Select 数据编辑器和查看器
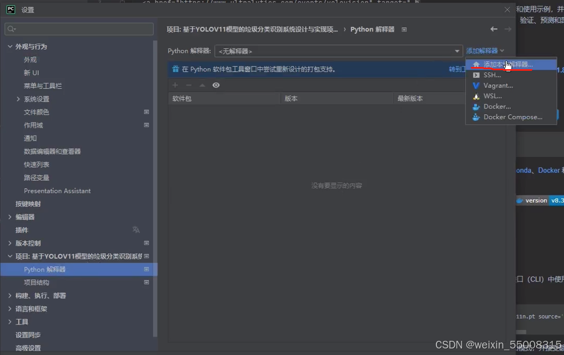The image size is (564, 355). click(52, 151)
